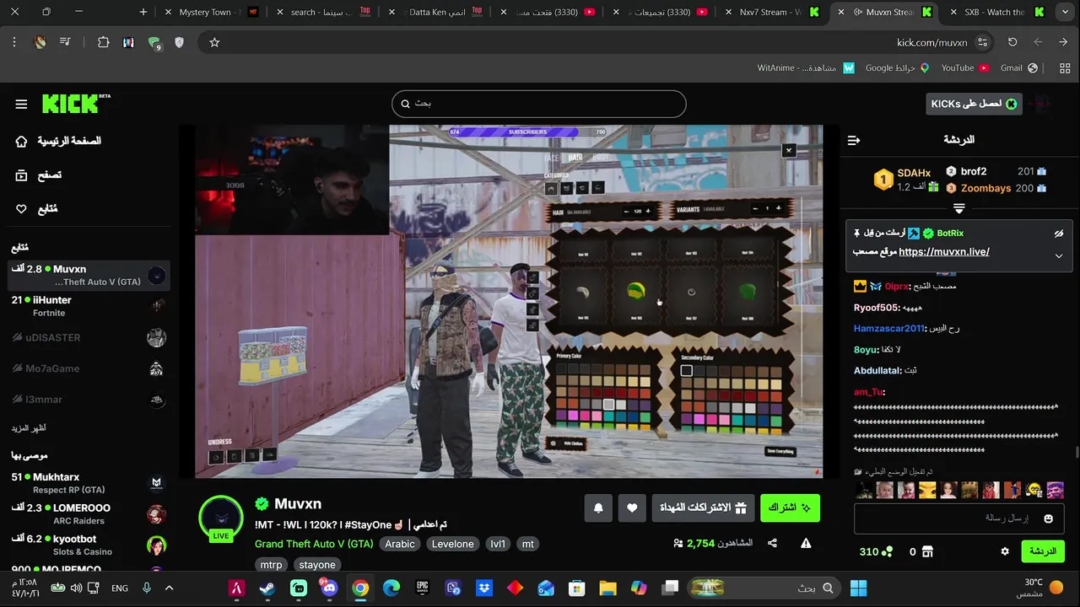Click the green subscribe button
The image size is (1080, 607).
click(790, 508)
